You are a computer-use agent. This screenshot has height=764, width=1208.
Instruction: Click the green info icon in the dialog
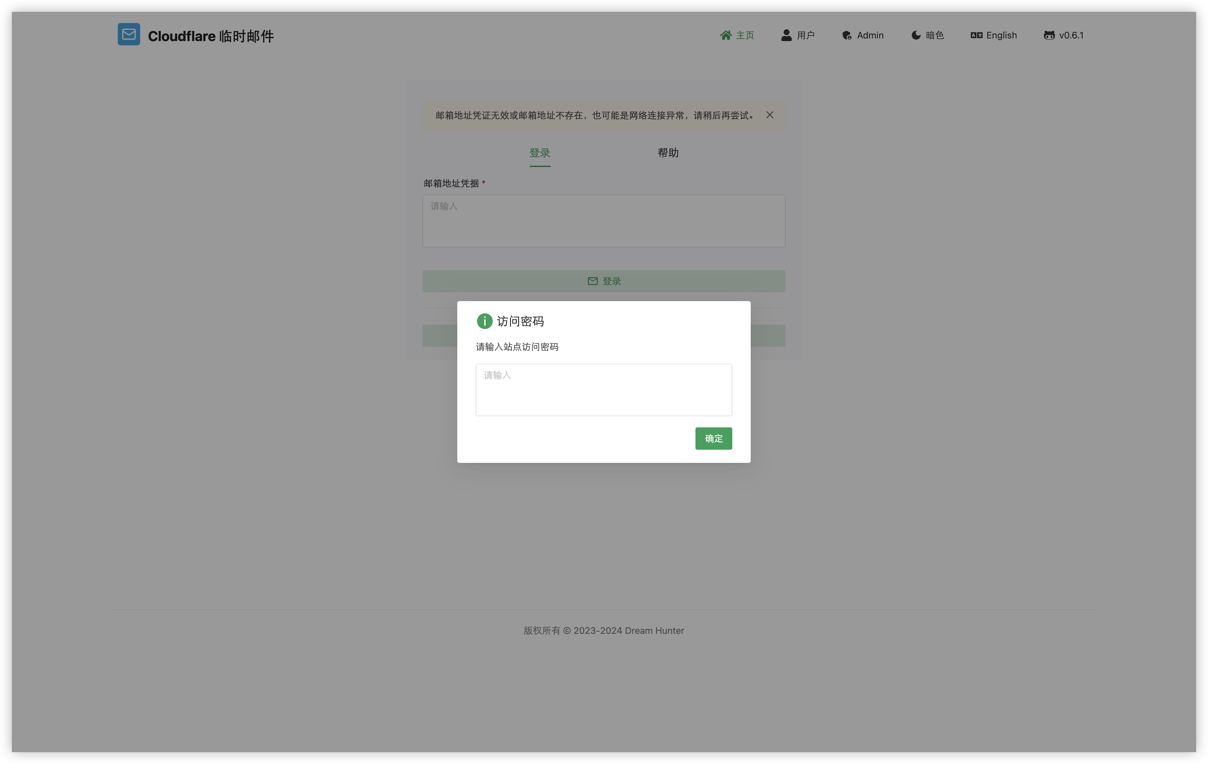pyautogui.click(x=485, y=321)
